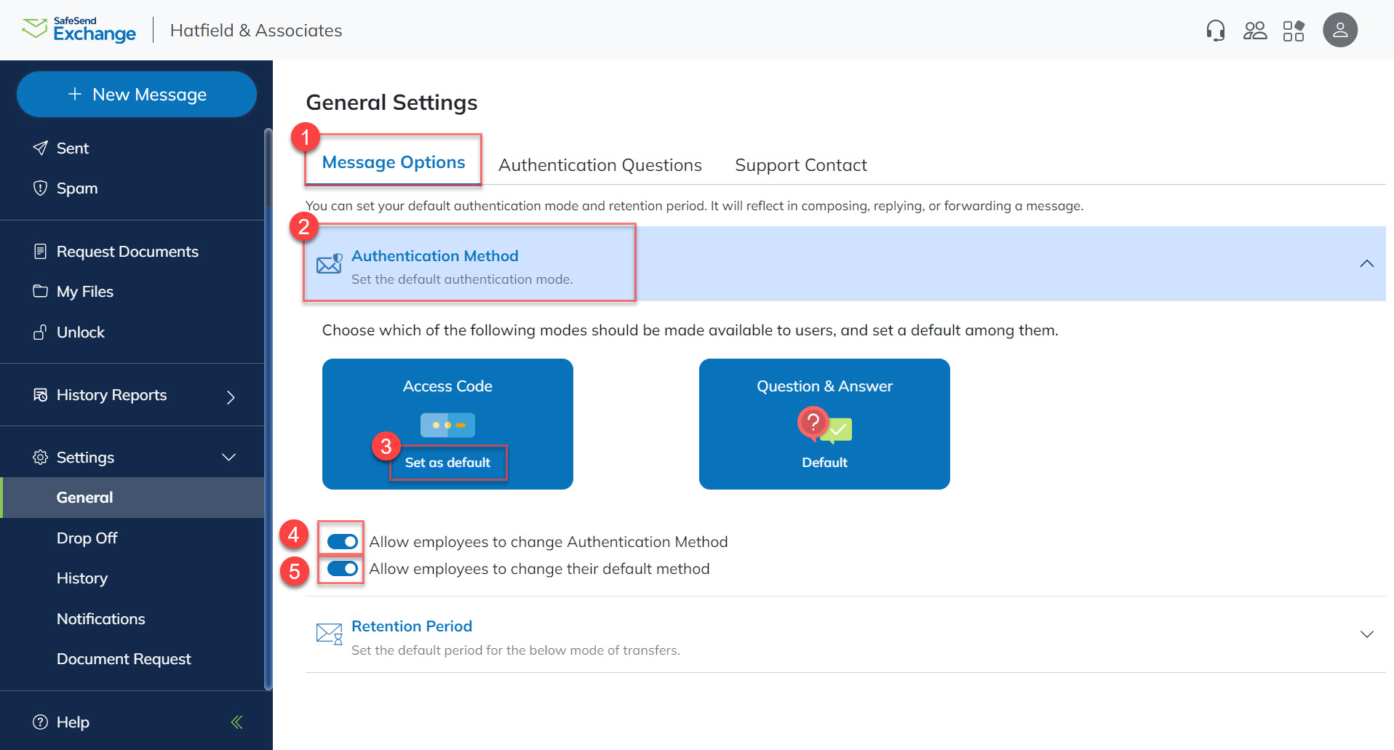Open the Spam folder in the sidebar
This screenshot has width=1394, height=750.
point(76,188)
